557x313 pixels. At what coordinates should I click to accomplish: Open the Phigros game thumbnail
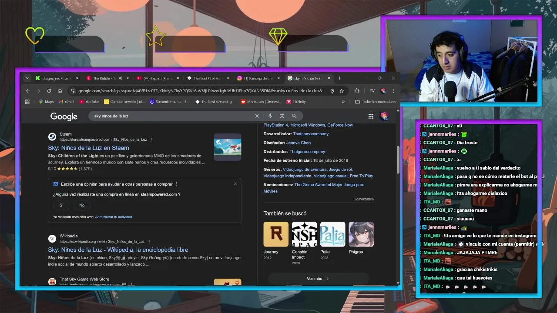[x=361, y=234]
